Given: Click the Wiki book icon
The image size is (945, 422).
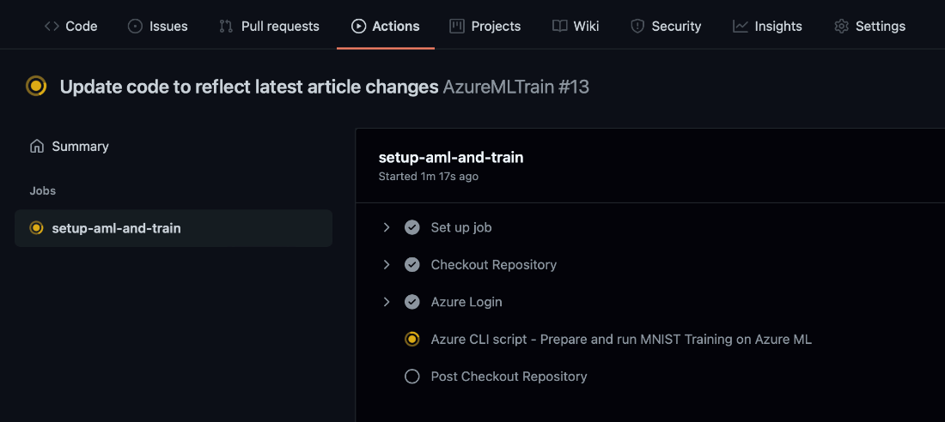Looking at the screenshot, I should (x=560, y=26).
